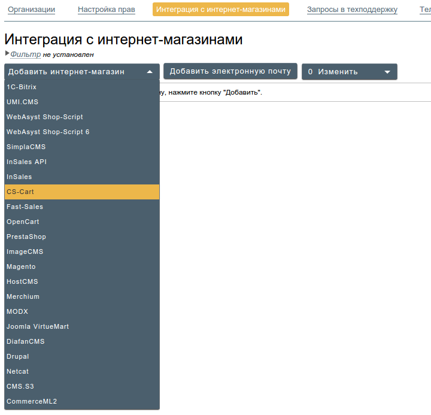Open the 'Изменить' dropdown
This screenshot has height=415, width=431.
coord(349,72)
